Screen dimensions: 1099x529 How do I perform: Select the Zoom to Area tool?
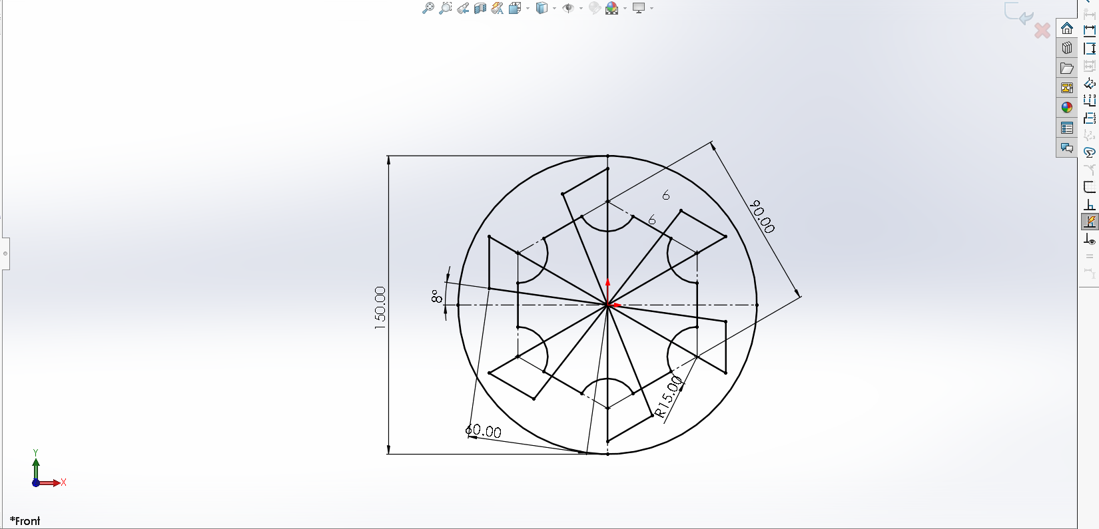click(x=445, y=8)
